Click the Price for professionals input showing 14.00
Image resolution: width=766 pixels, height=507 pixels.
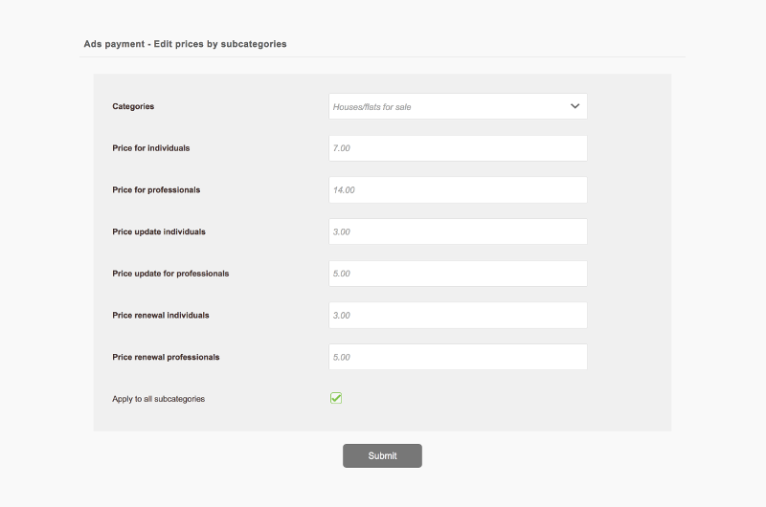[x=457, y=190]
